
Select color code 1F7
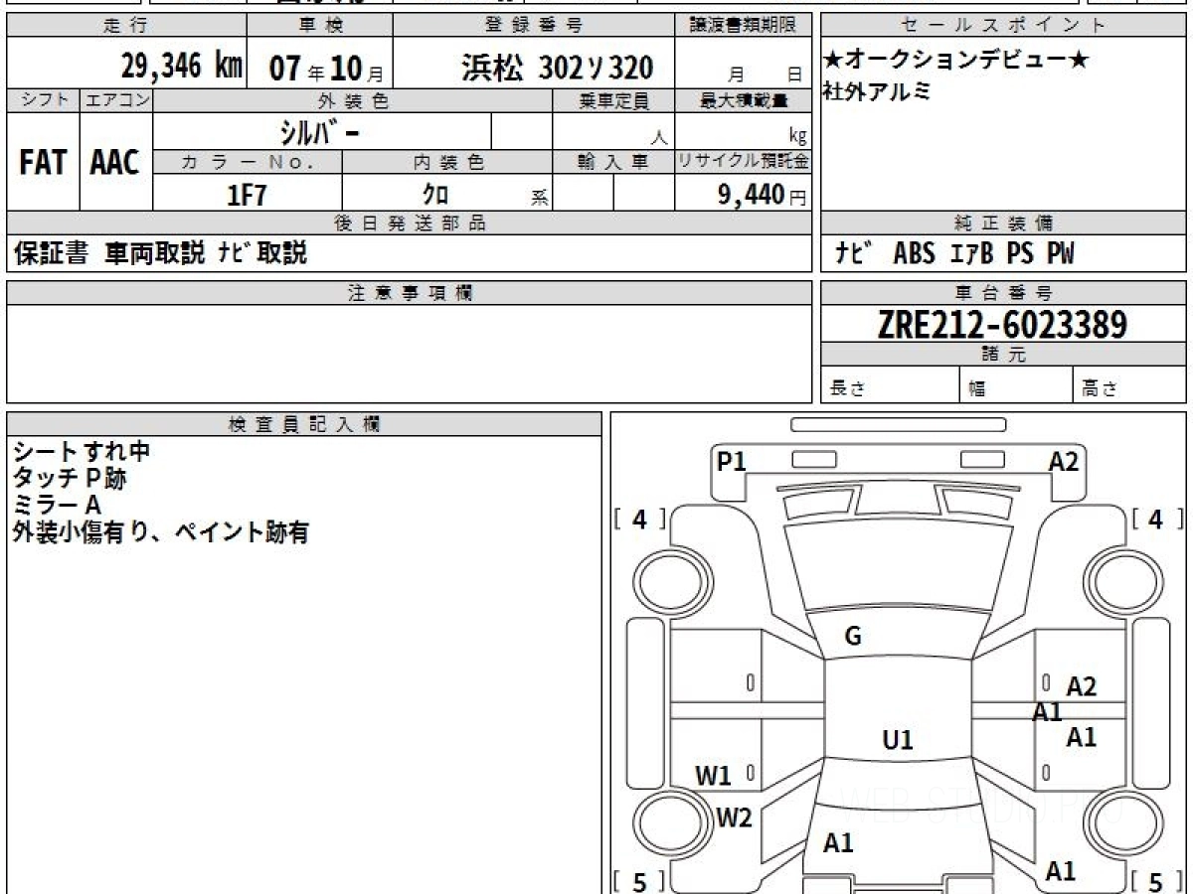(x=247, y=194)
